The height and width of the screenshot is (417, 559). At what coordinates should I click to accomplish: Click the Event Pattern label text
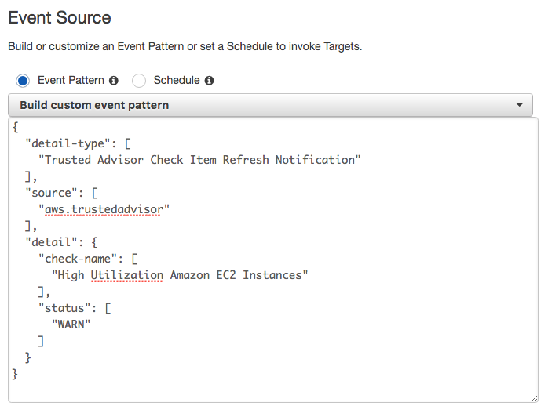click(71, 81)
